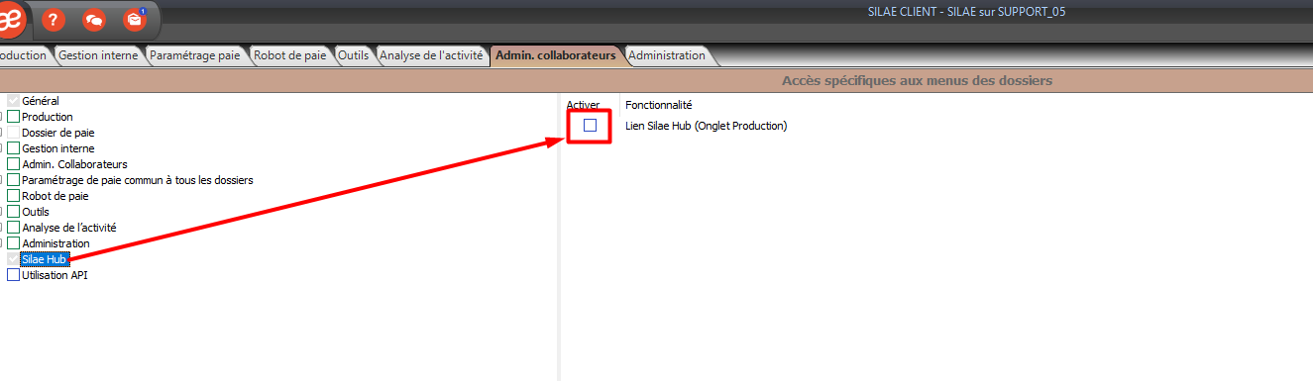The height and width of the screenshot is (381, 1313).
Task: Select the highlighted Silae Hub row
Action: pyautogui.click(x=44, y=259)
